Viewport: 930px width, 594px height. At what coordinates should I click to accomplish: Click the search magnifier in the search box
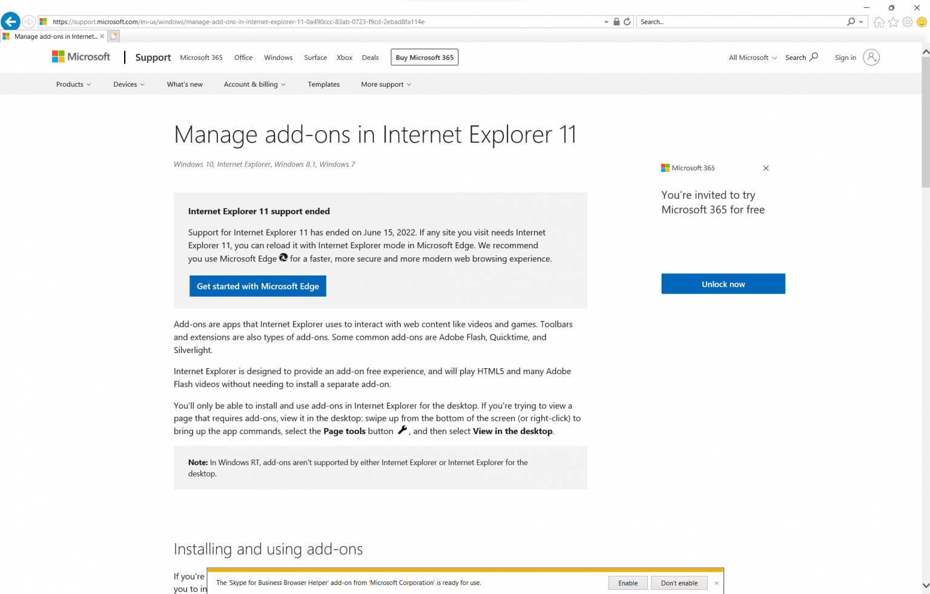(851, 21)
